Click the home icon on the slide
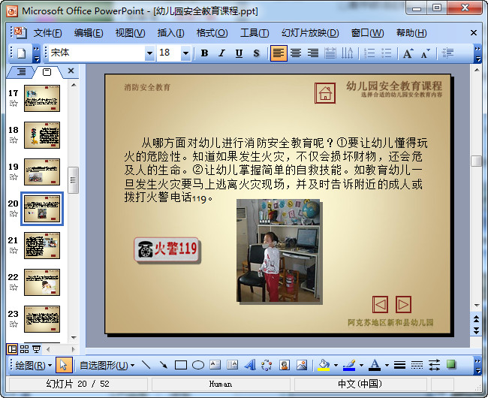 pyautogui.click(x=325, y=92)
